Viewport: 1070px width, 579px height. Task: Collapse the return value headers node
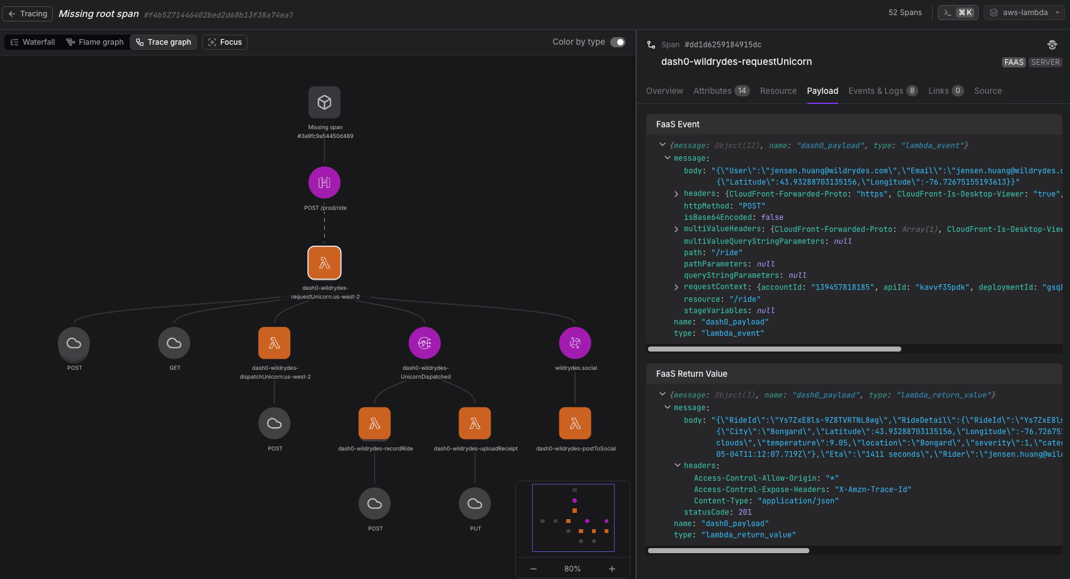click(x=678, y=465)
